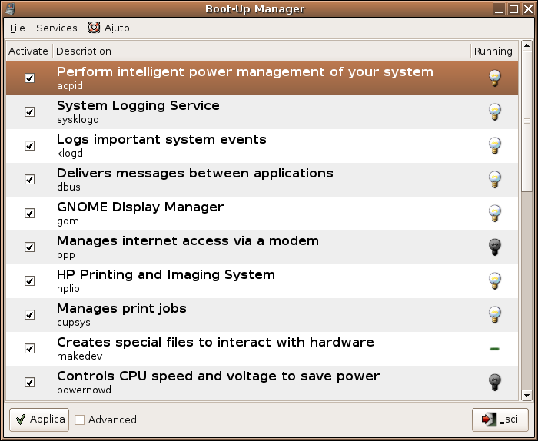Disable the gdm service checkbox
This screenshot has width=538, height=441.
click(x=29, y=214)
